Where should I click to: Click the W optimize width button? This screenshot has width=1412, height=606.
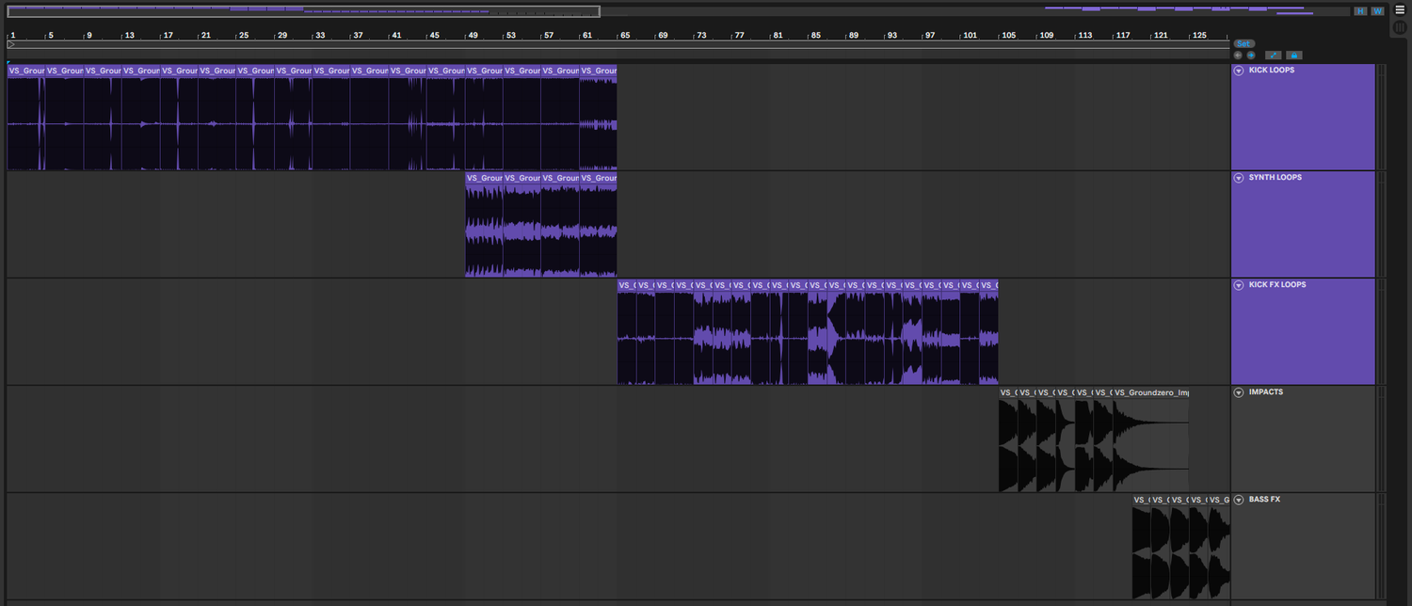[1377, 11]
